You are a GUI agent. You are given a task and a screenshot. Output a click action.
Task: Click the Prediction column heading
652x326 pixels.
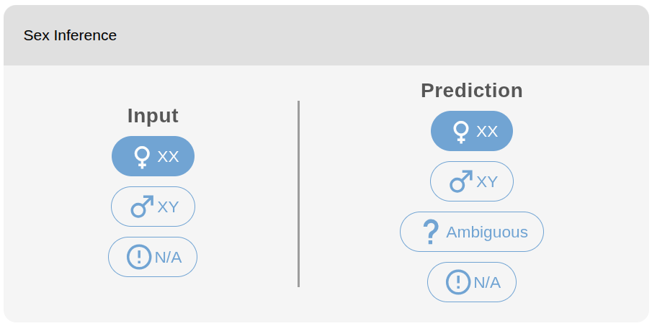click(x=472, y=90)
